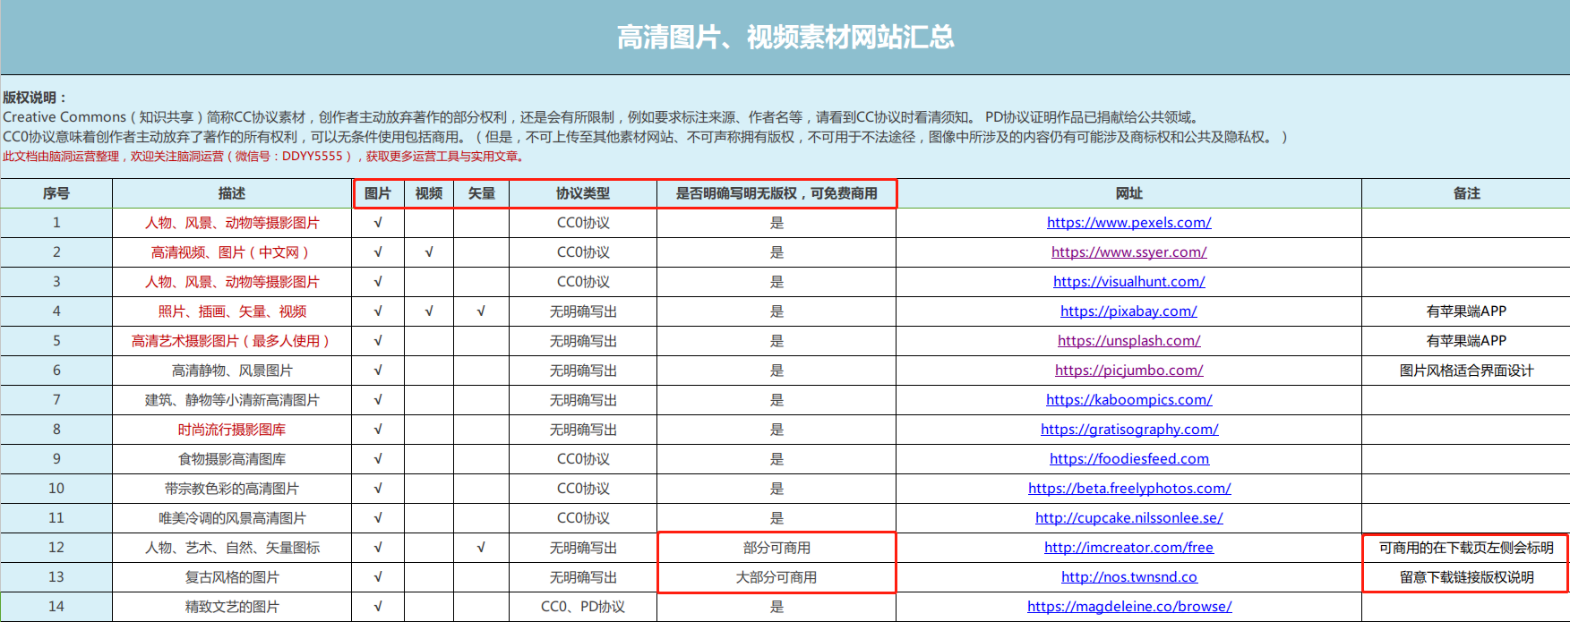Image resolution: width=1570 pixels, height=622 pixels.
Task: Select the 部分可商用 cell in row 12
Action: (x=776, y=548)
